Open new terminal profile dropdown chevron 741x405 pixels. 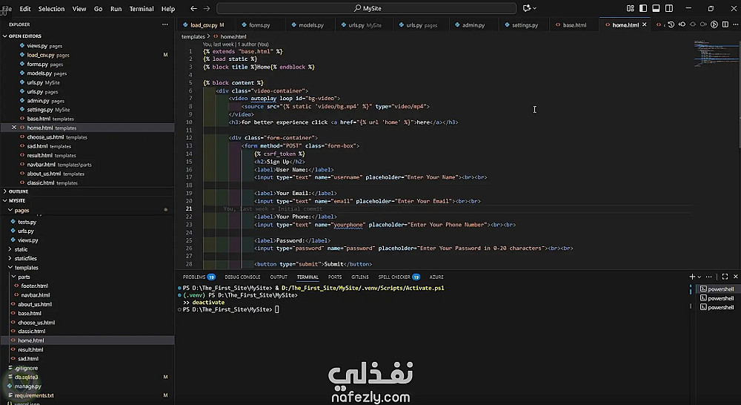(700, 277)
